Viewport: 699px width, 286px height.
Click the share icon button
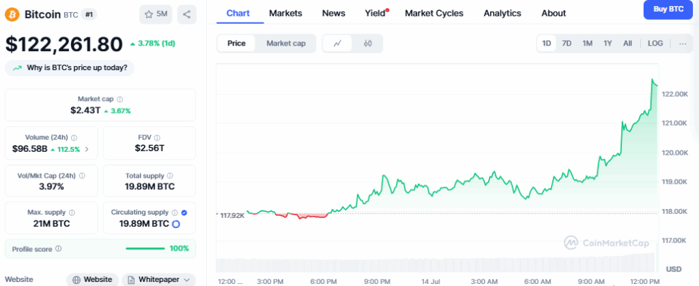187,14
